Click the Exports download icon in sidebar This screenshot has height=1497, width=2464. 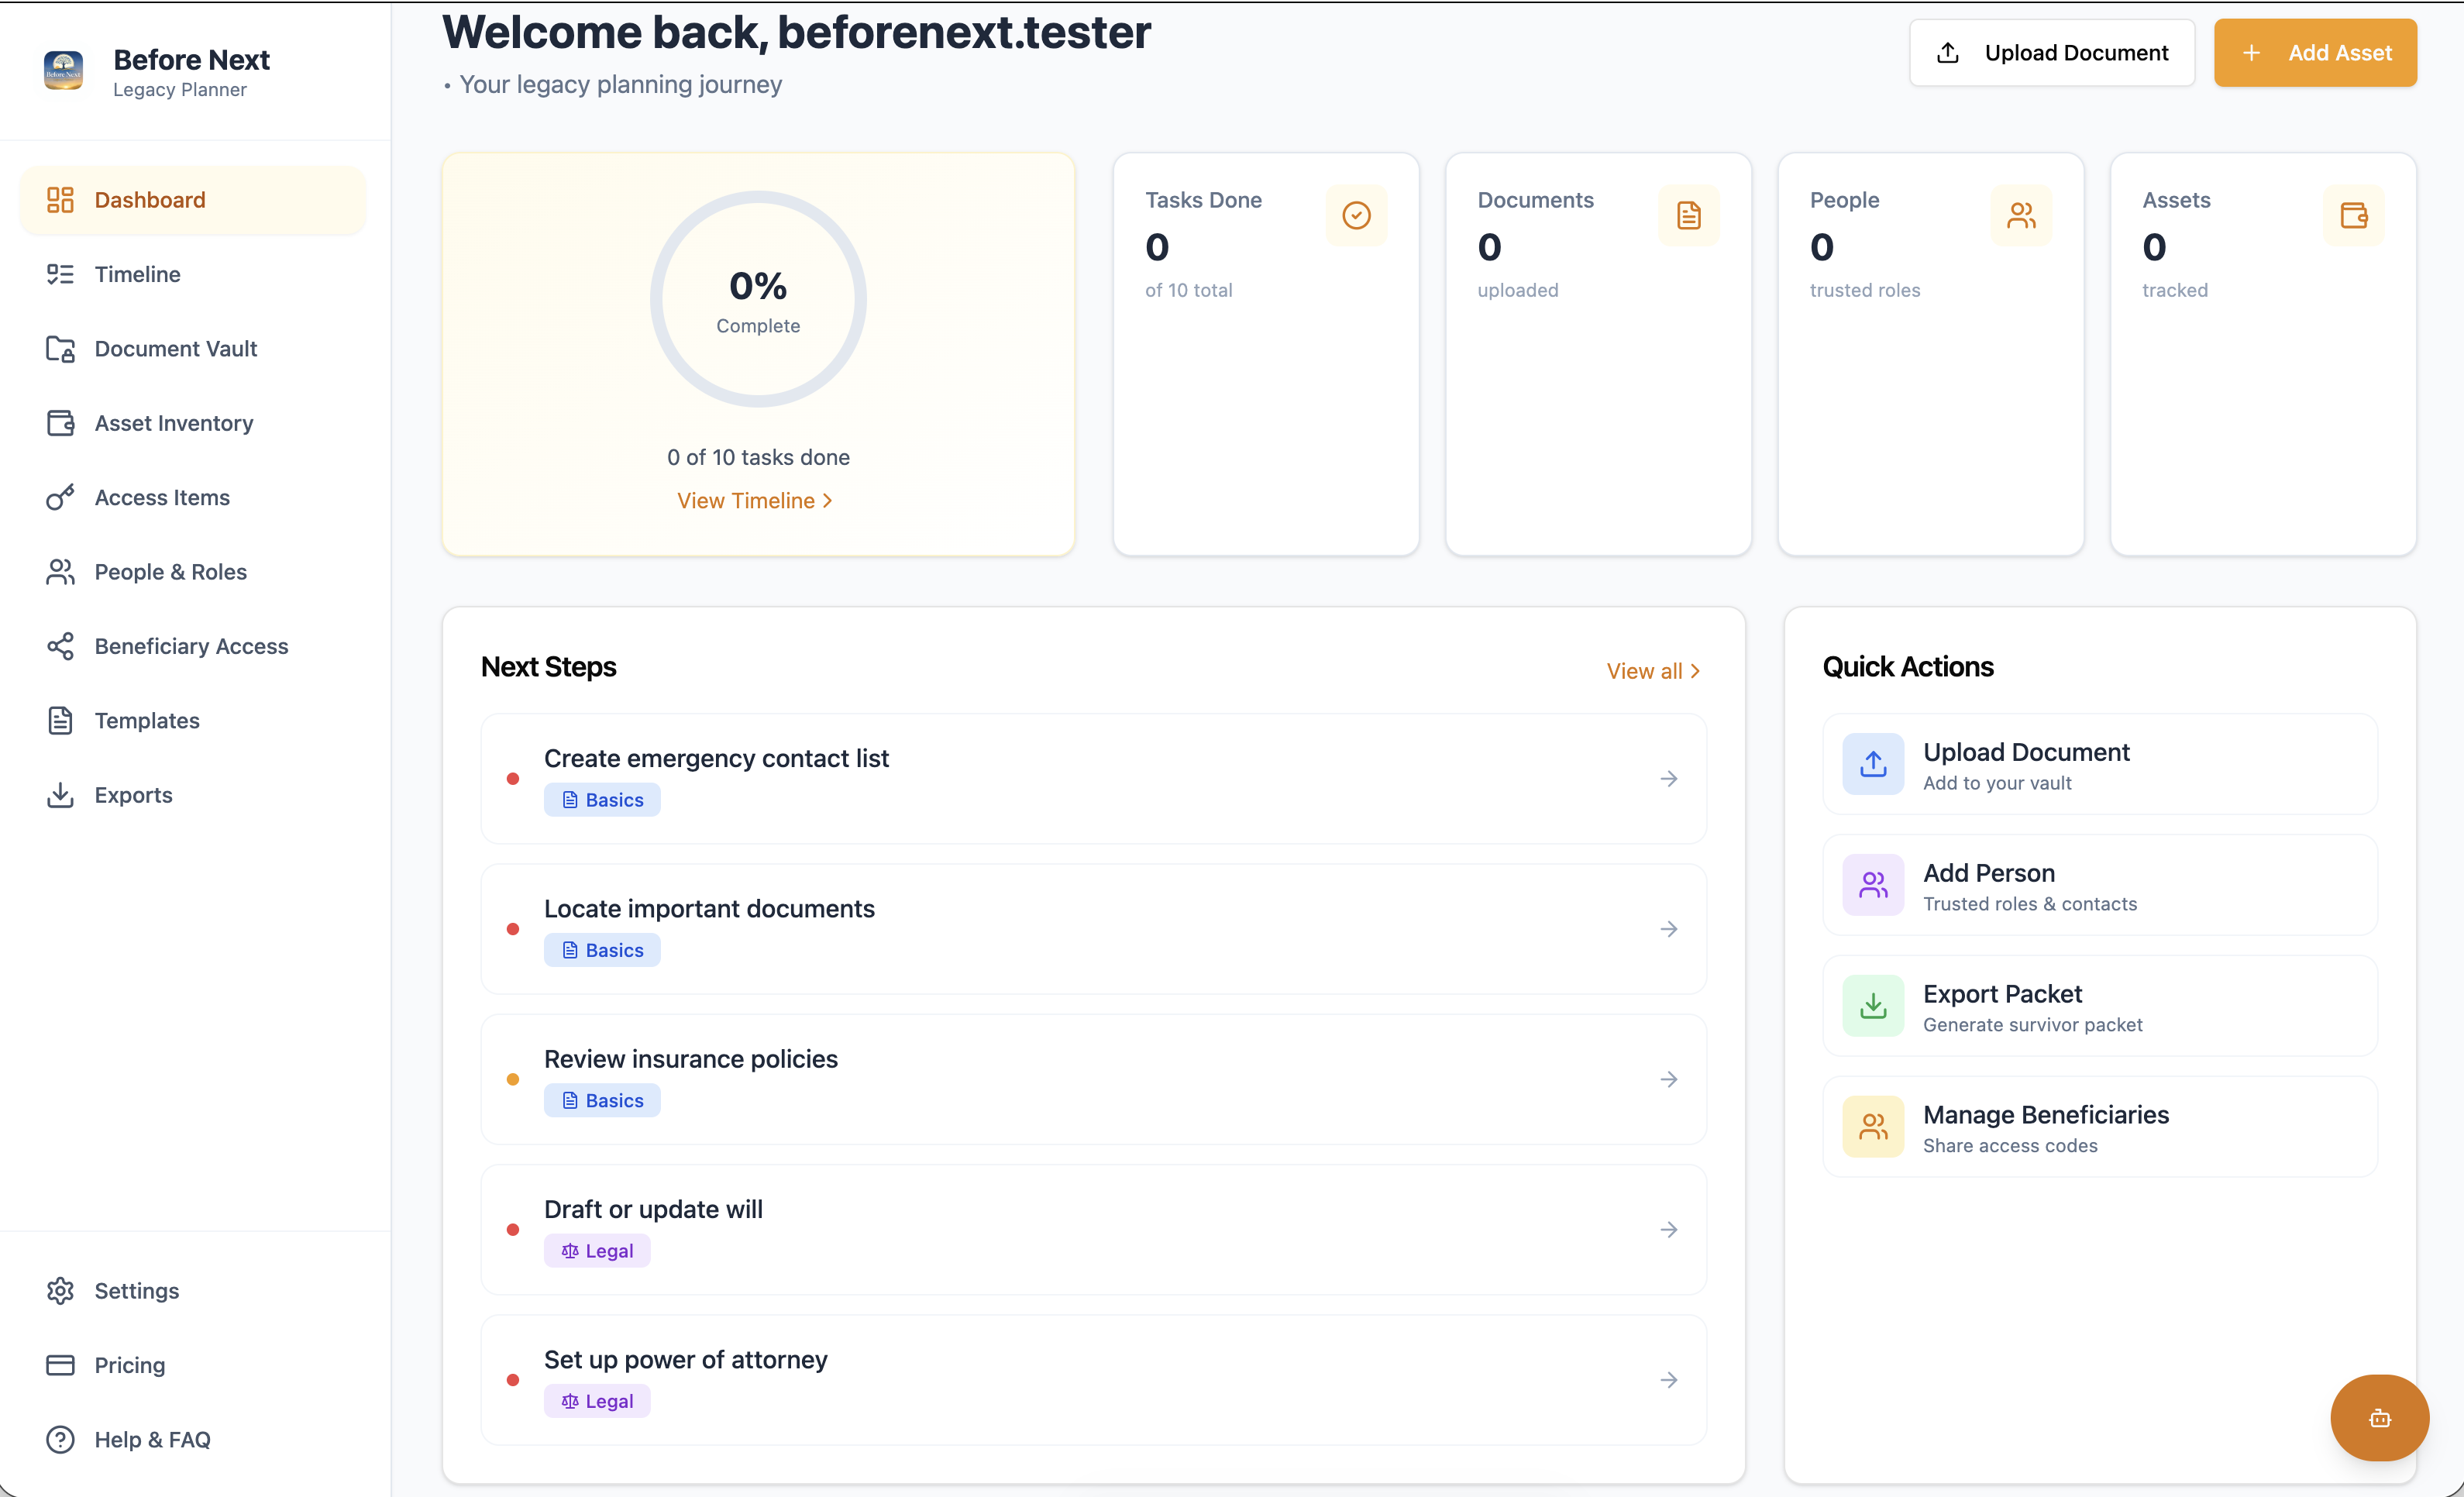[x=60, y=795]
